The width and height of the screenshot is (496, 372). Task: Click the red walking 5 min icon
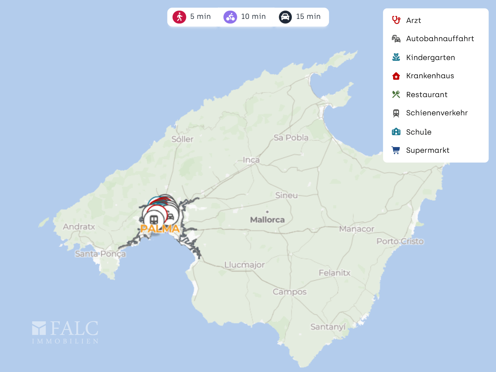pyautogui.click(x=179, y=17)
